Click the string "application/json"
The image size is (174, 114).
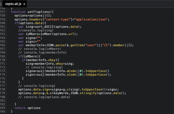pos(91,19)
